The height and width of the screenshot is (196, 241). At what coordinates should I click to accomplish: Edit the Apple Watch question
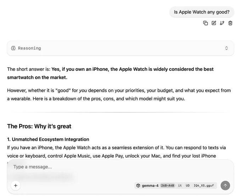(214, 23)
